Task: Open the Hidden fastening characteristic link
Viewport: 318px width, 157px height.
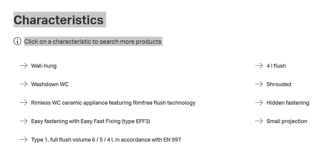Action: tap(288, 103)
